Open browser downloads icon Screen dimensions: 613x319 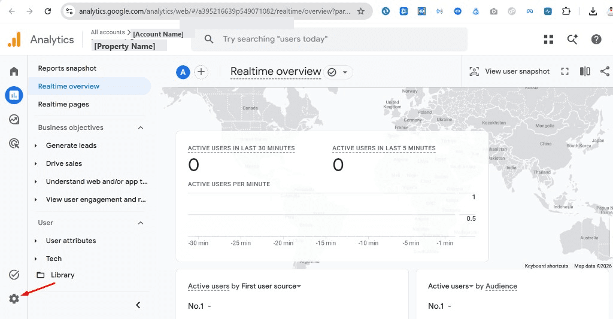click(x=593, y=11)
